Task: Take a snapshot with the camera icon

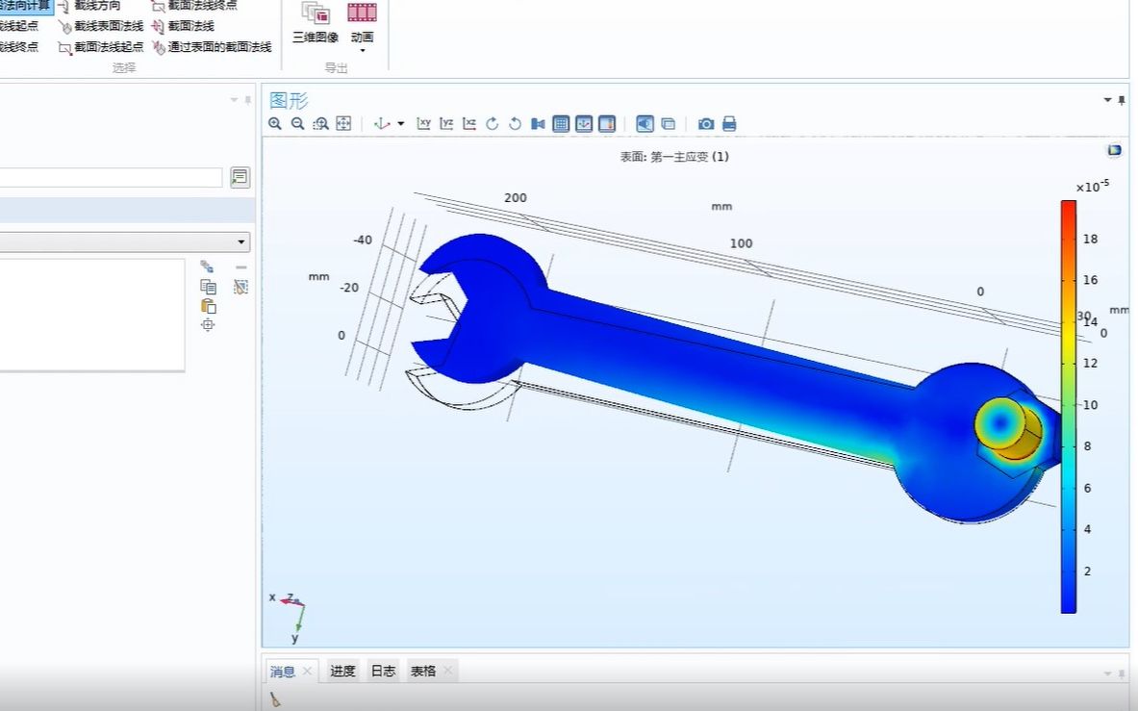Action: 706,124
